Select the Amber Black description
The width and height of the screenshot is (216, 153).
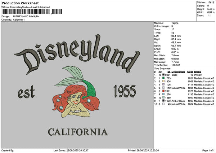click(178, 101)
